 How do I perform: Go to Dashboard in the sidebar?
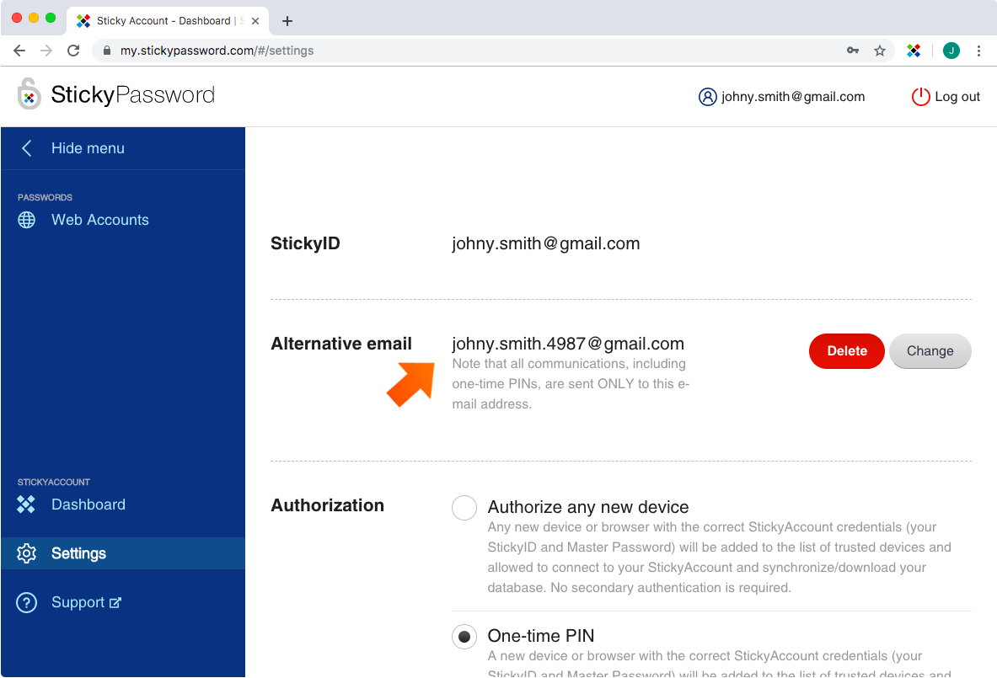(x=88, y=504)
